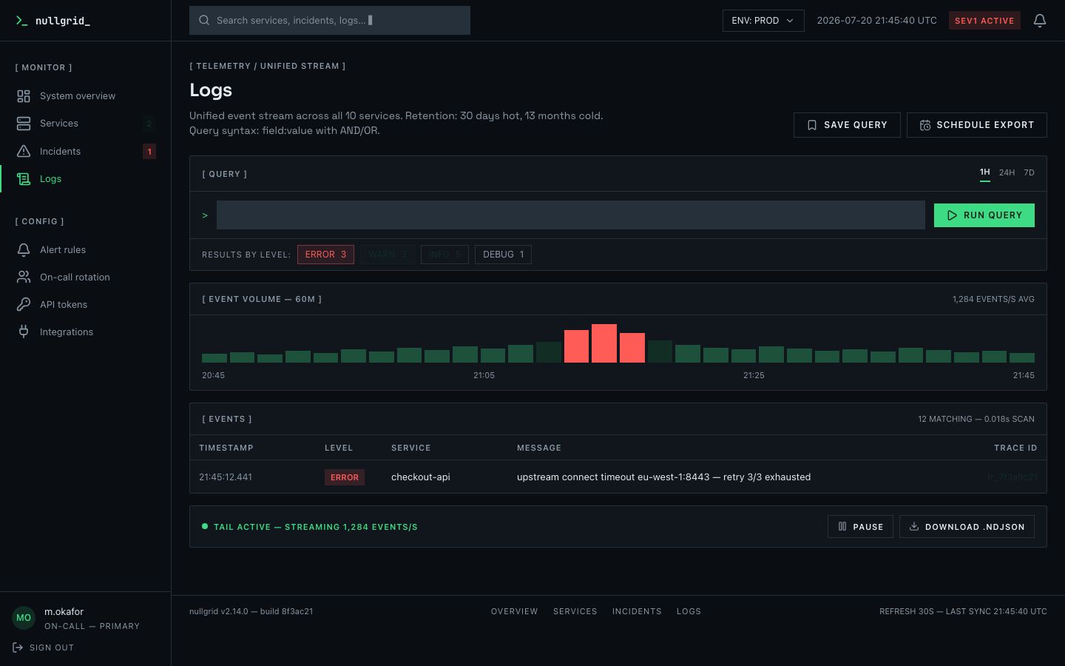Select the 24H time range tab
This screenshot has height=666, width=1065.
[x=1007, y=172]
